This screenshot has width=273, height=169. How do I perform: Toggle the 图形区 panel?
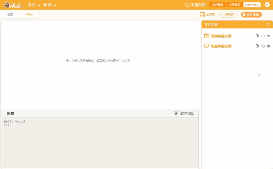(229, 14)
